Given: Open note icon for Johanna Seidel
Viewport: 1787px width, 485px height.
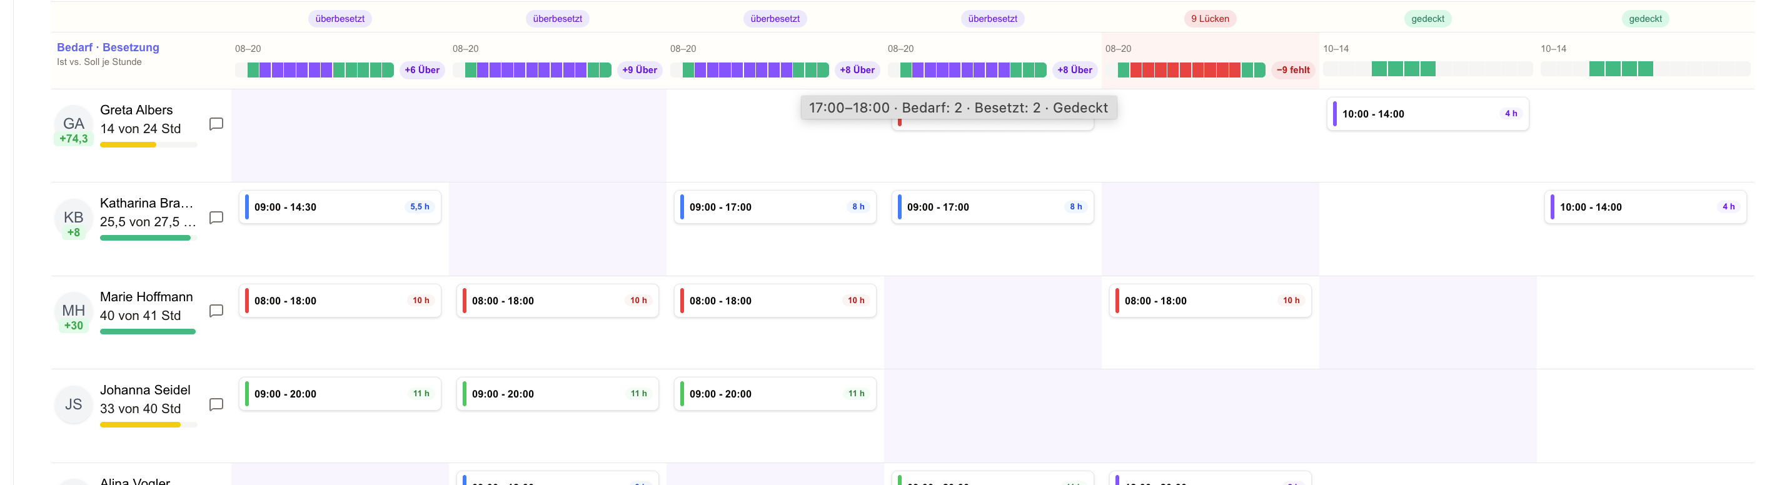Looking at the screenshot, I should tap(216, 404).
